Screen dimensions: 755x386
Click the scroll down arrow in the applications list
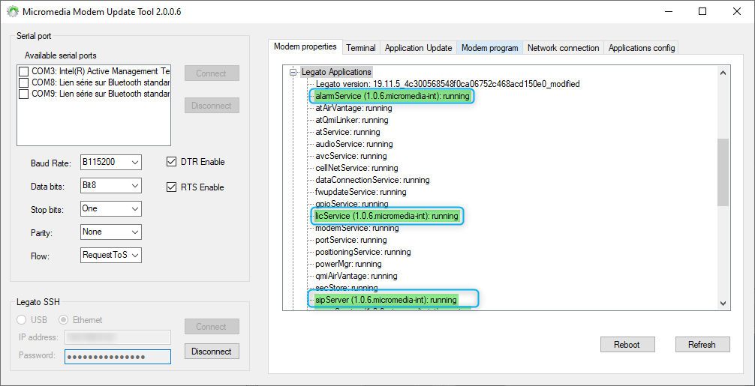[x=723, y=303]
